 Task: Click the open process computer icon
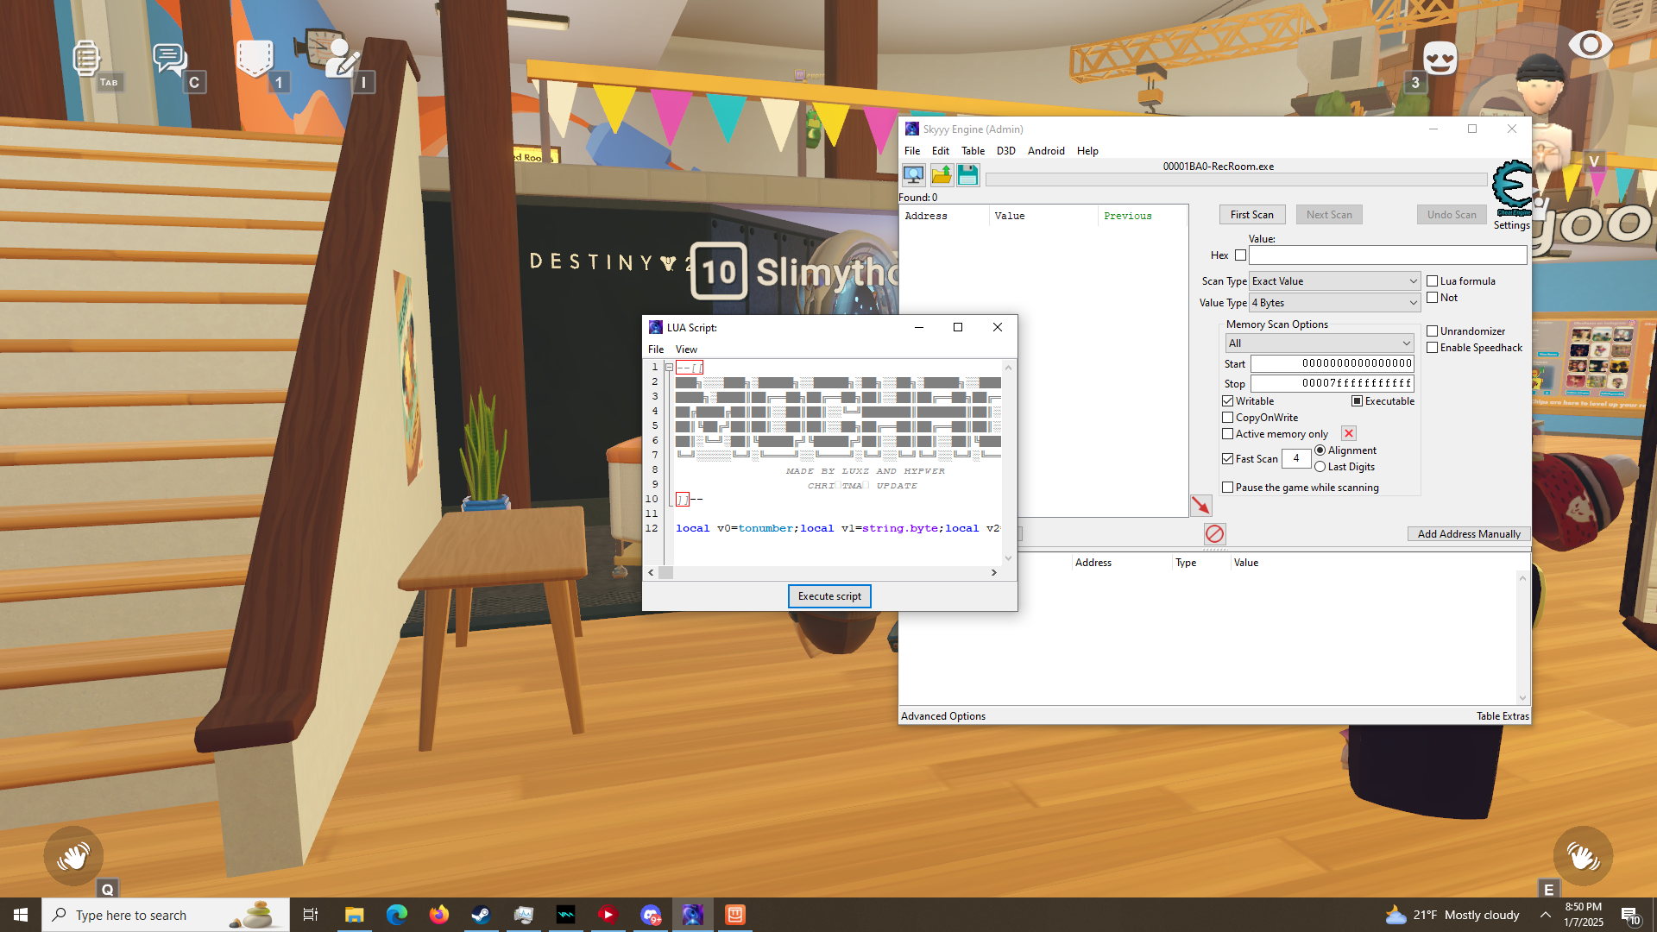pyautogui.click(x=913, y=176)
